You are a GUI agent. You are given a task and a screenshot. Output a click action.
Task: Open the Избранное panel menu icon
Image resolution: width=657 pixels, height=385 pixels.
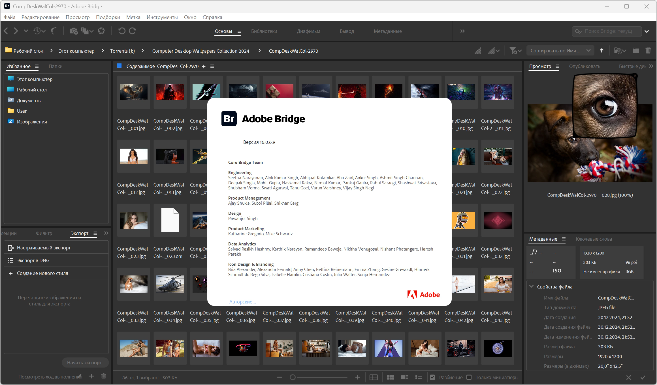37,66
